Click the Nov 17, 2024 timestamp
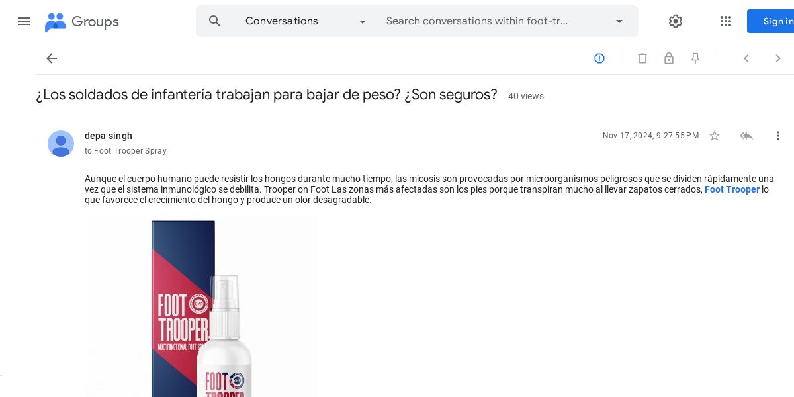The width and height of the screenshot is (794, 397). (x=650, y=136)
